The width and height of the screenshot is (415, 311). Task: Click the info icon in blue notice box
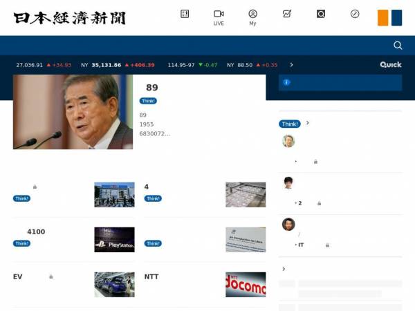pos(286,82)
